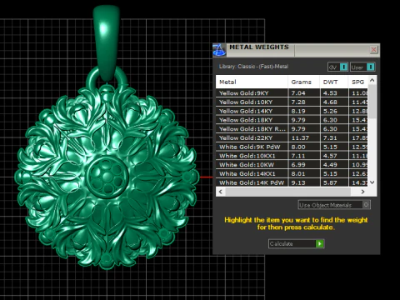Viewport: 400px width, 300px height.
Task: Click the Metal column header
Action: point(252,82)
